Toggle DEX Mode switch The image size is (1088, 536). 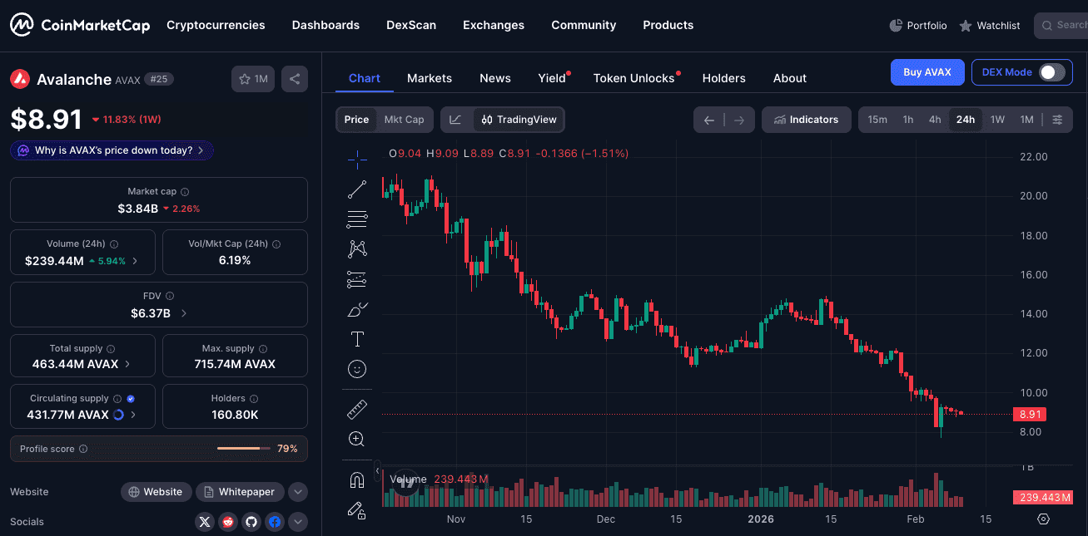coord(1051,72)
